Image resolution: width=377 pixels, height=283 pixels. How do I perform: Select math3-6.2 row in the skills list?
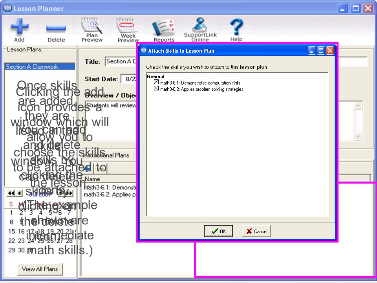110,194
